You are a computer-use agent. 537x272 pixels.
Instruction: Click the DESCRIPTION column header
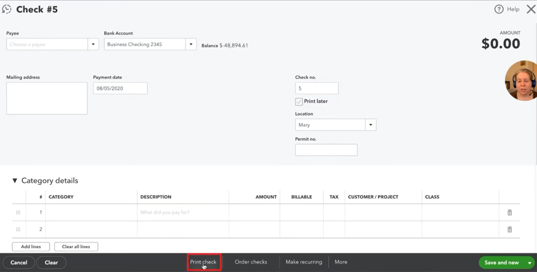(x=156, y=197)
